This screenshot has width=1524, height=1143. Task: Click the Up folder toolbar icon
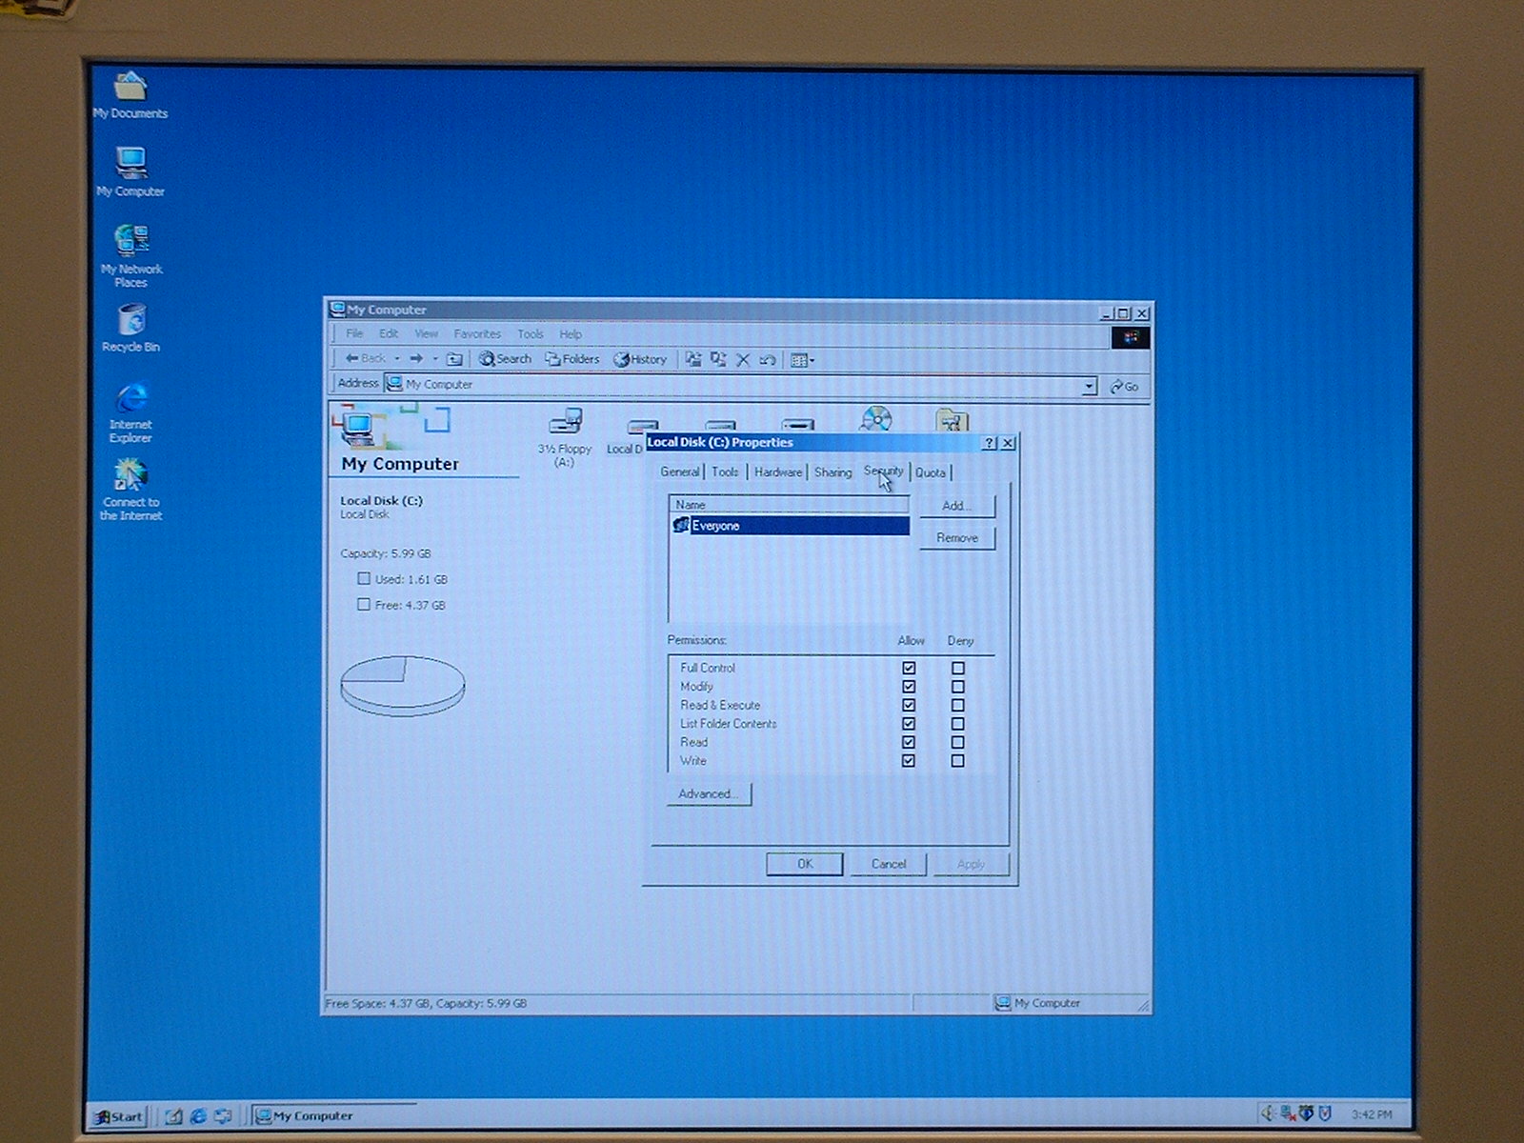point(454,359)
